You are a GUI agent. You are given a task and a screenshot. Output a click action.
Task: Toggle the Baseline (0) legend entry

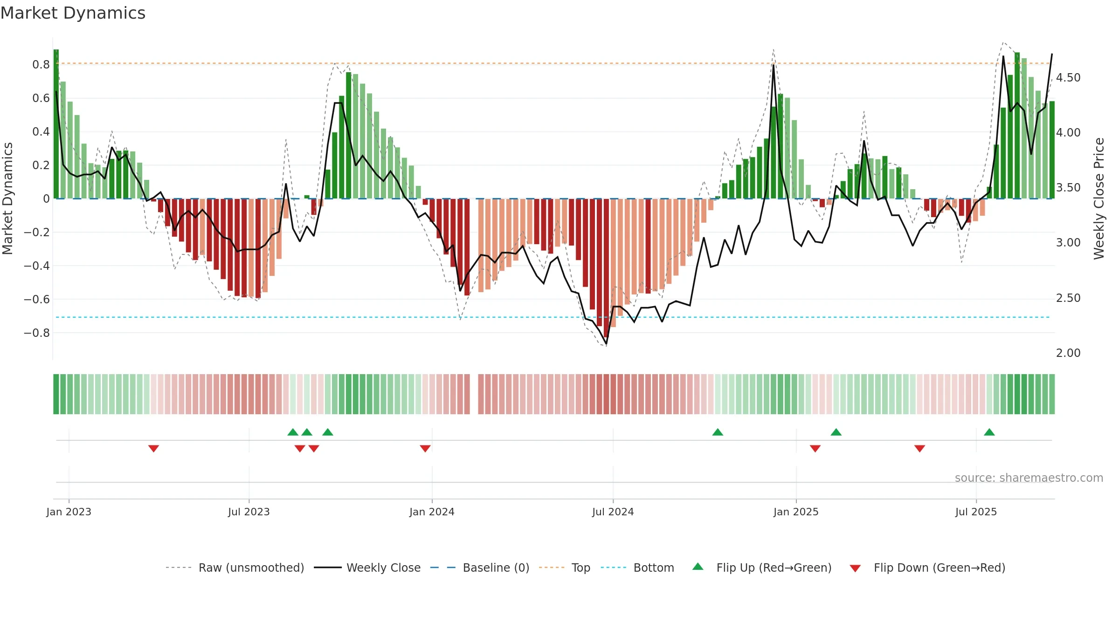[x=479, y=567]
